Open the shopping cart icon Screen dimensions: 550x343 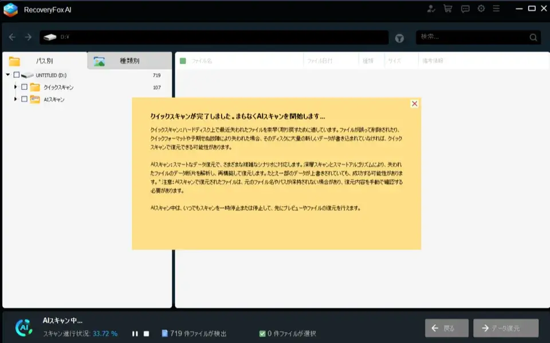click(448, 9)
